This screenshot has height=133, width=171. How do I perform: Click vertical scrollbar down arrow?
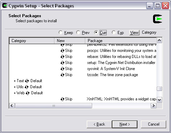(159, 100)
